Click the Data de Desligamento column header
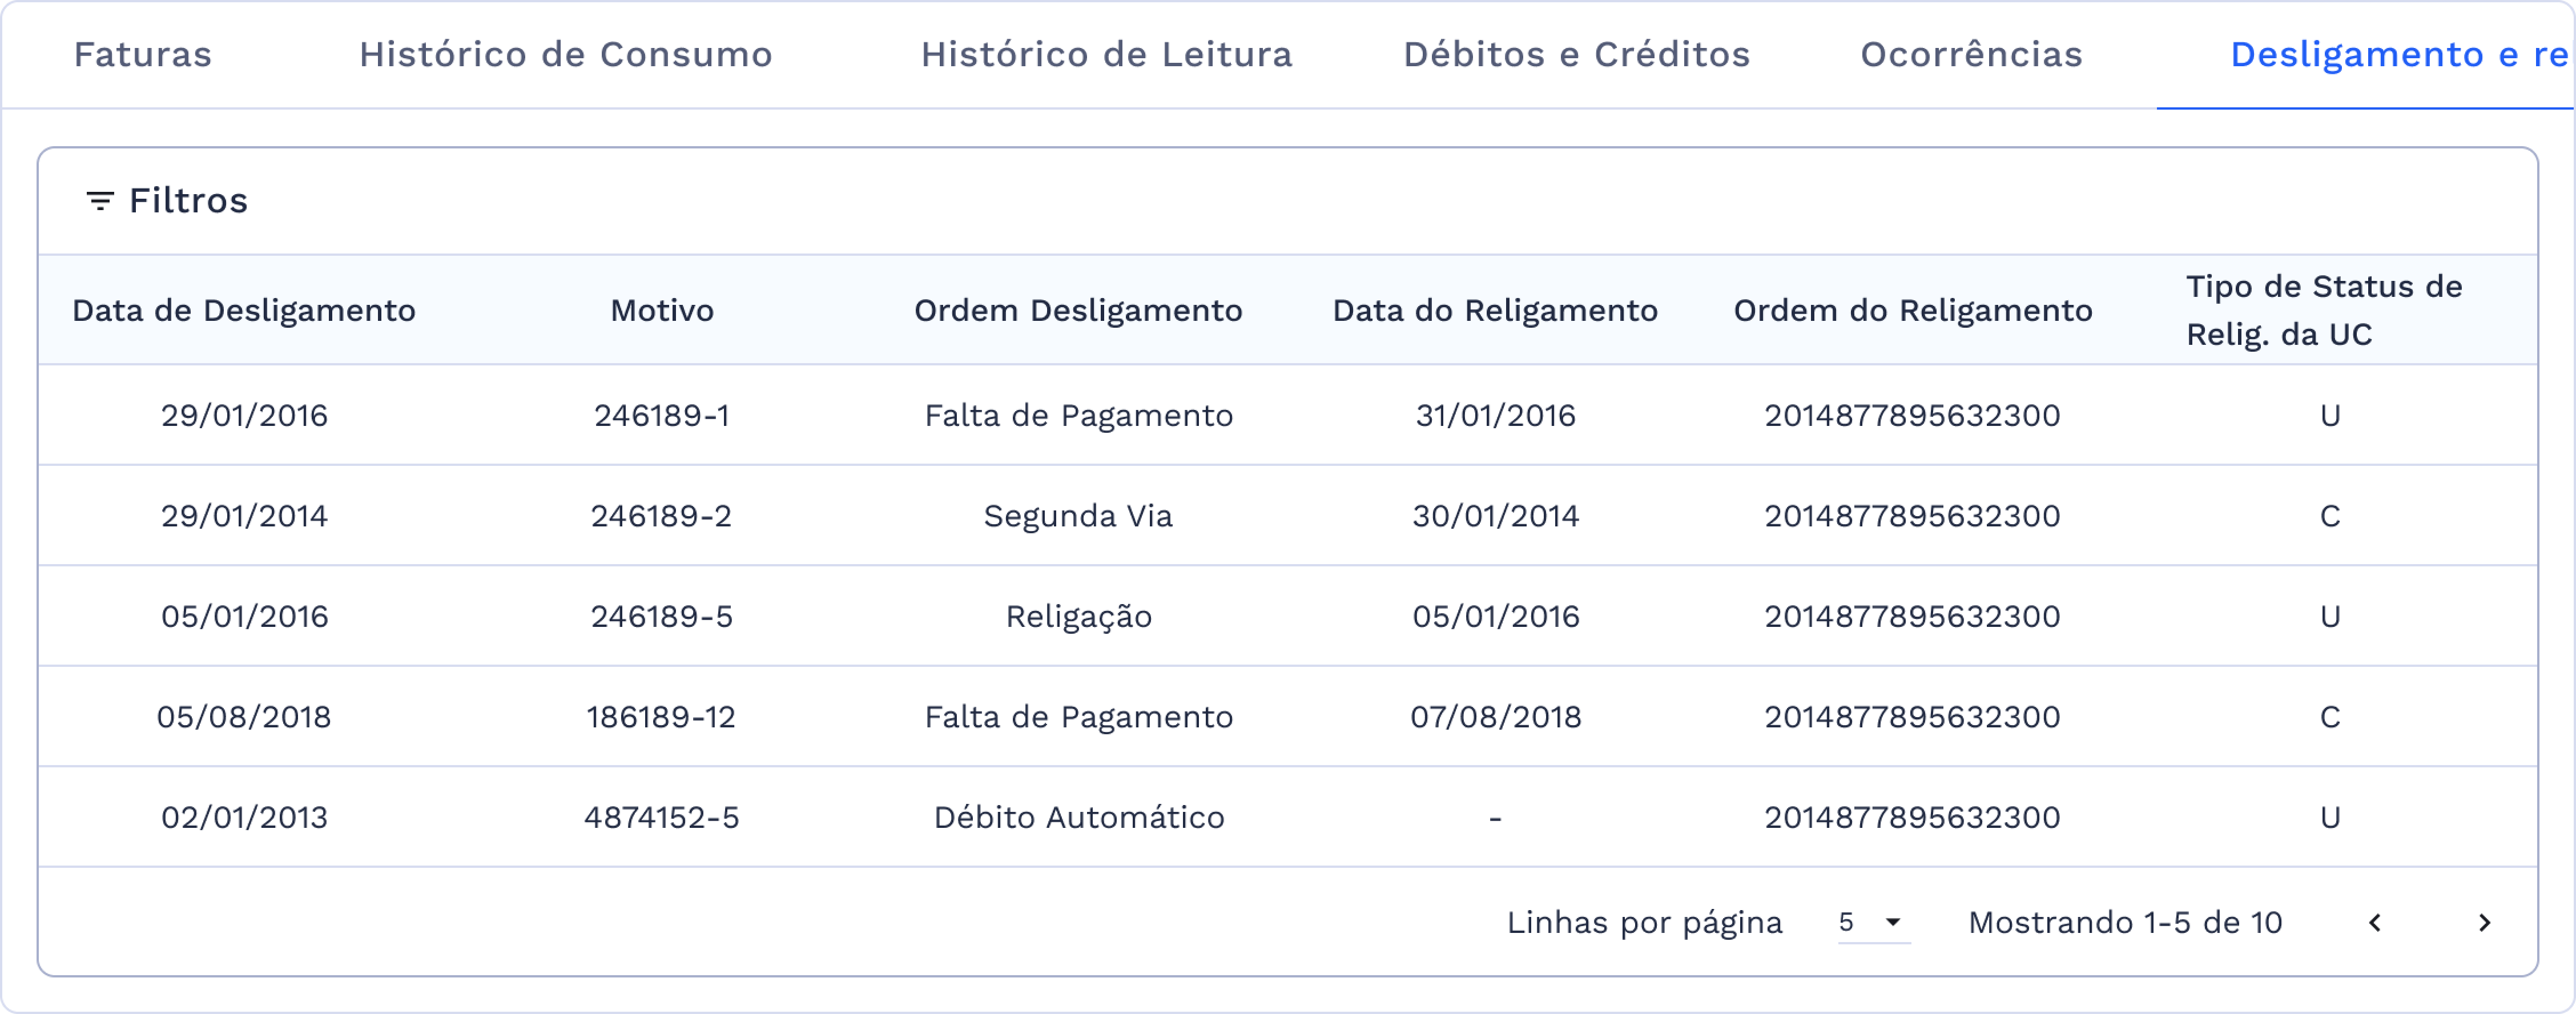2576x1014 pixels. point(243,310)
